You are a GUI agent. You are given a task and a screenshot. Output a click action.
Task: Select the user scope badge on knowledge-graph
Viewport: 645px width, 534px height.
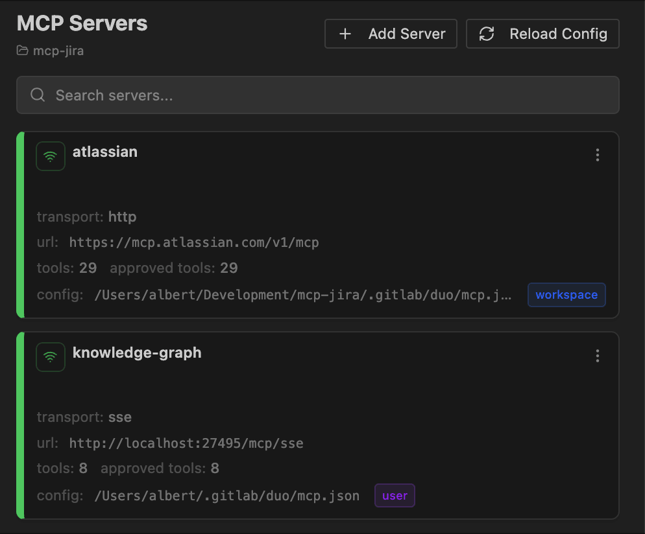tap(395, 495)
